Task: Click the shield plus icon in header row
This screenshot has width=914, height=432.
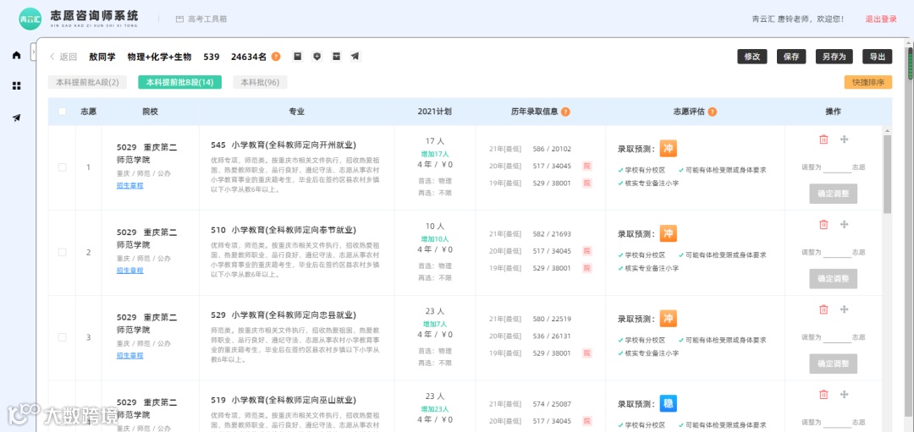Action: 317,57
